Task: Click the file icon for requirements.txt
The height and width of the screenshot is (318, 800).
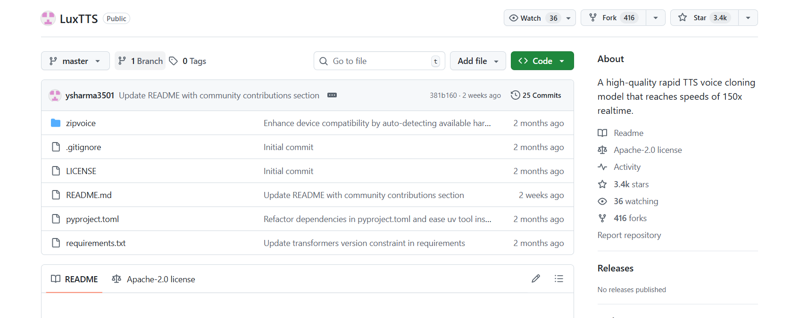Action: tap(56, 243)
